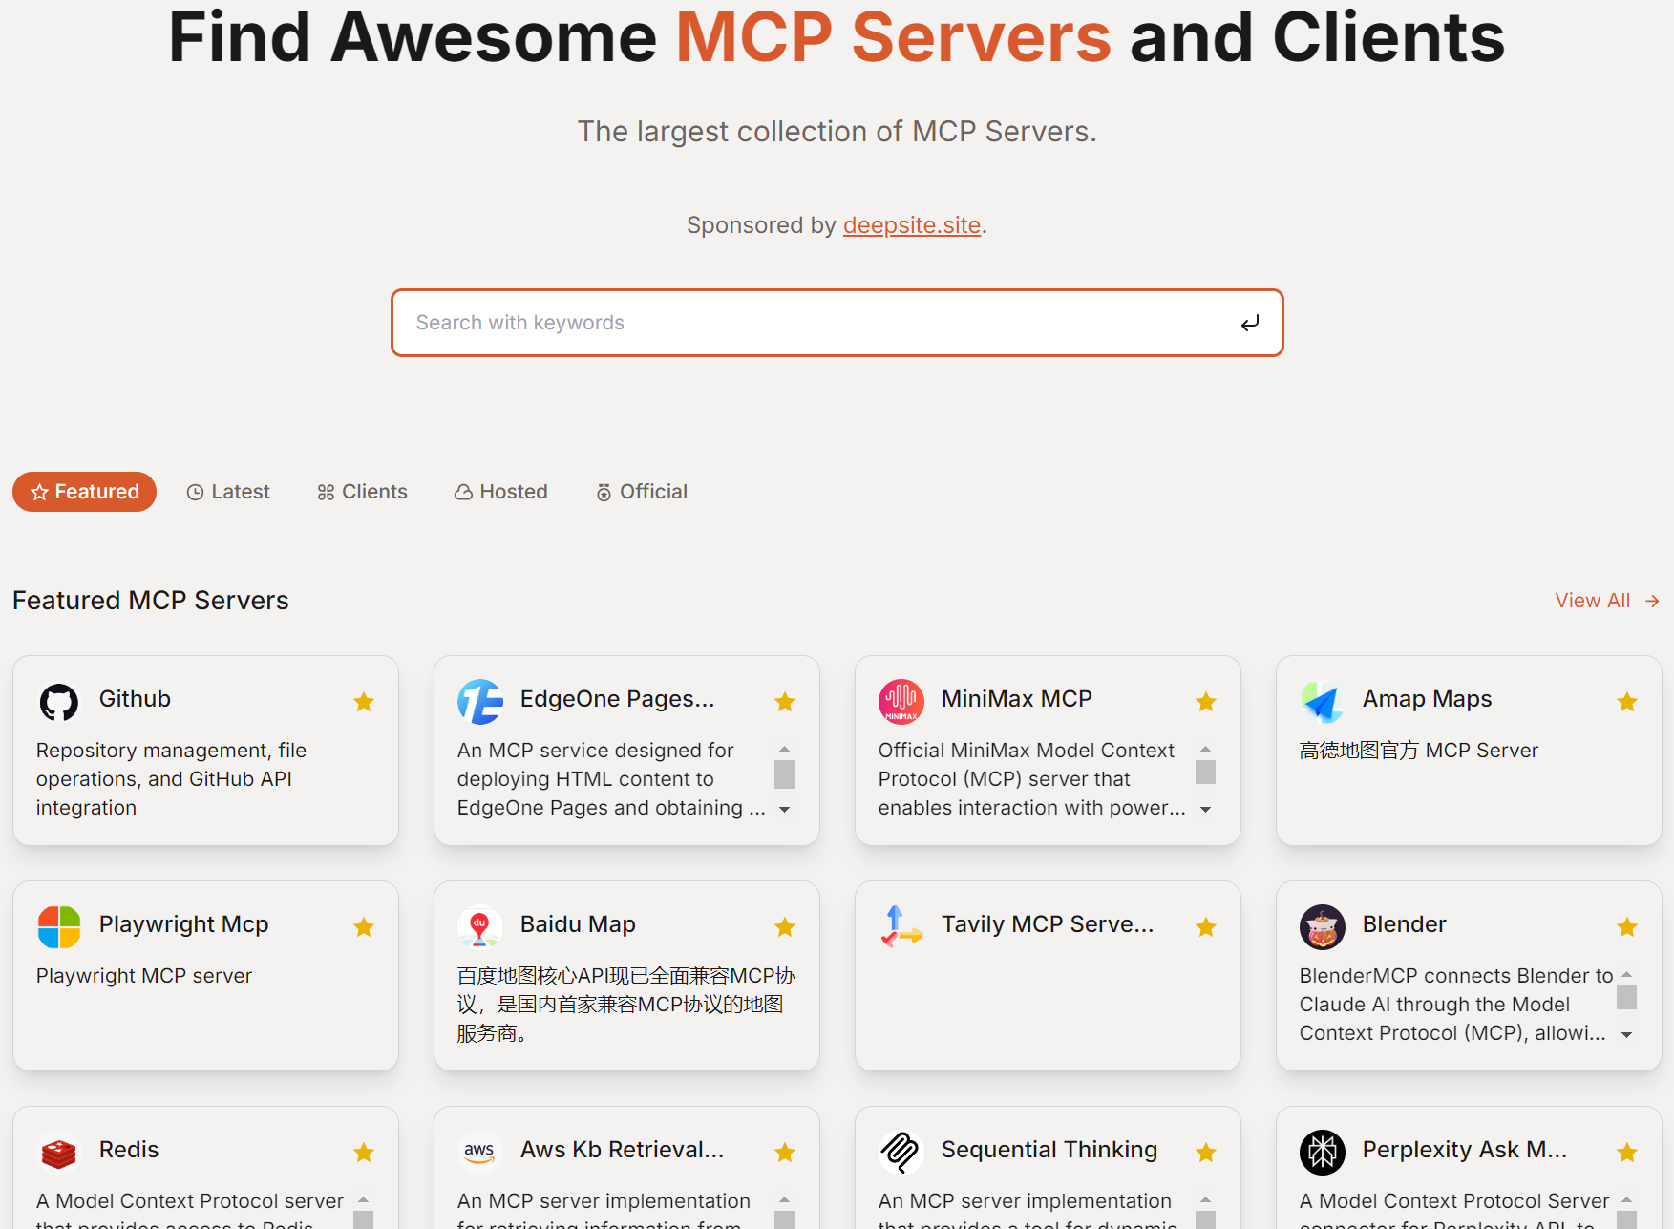The image size is (1674, 1229).
Task: Click the star on MiniMax MCP card
Action: click(1206, 703)
